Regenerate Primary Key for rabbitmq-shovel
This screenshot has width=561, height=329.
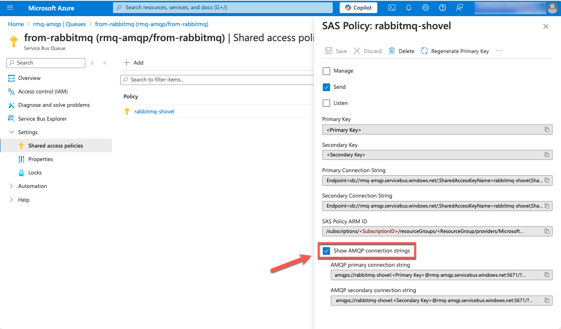tap(455, 51)
